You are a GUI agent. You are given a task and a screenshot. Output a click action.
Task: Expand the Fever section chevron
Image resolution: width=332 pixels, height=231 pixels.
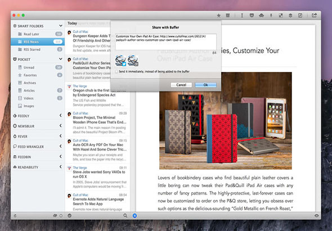(x=61, y=136)
